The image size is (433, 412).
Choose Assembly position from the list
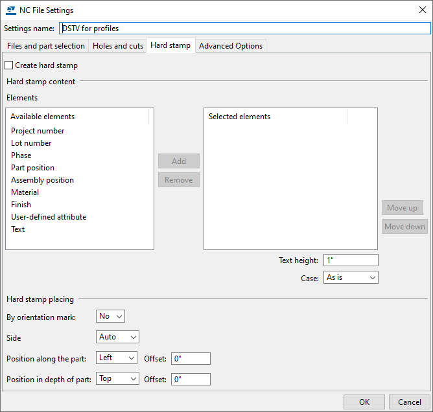[42, 180]
